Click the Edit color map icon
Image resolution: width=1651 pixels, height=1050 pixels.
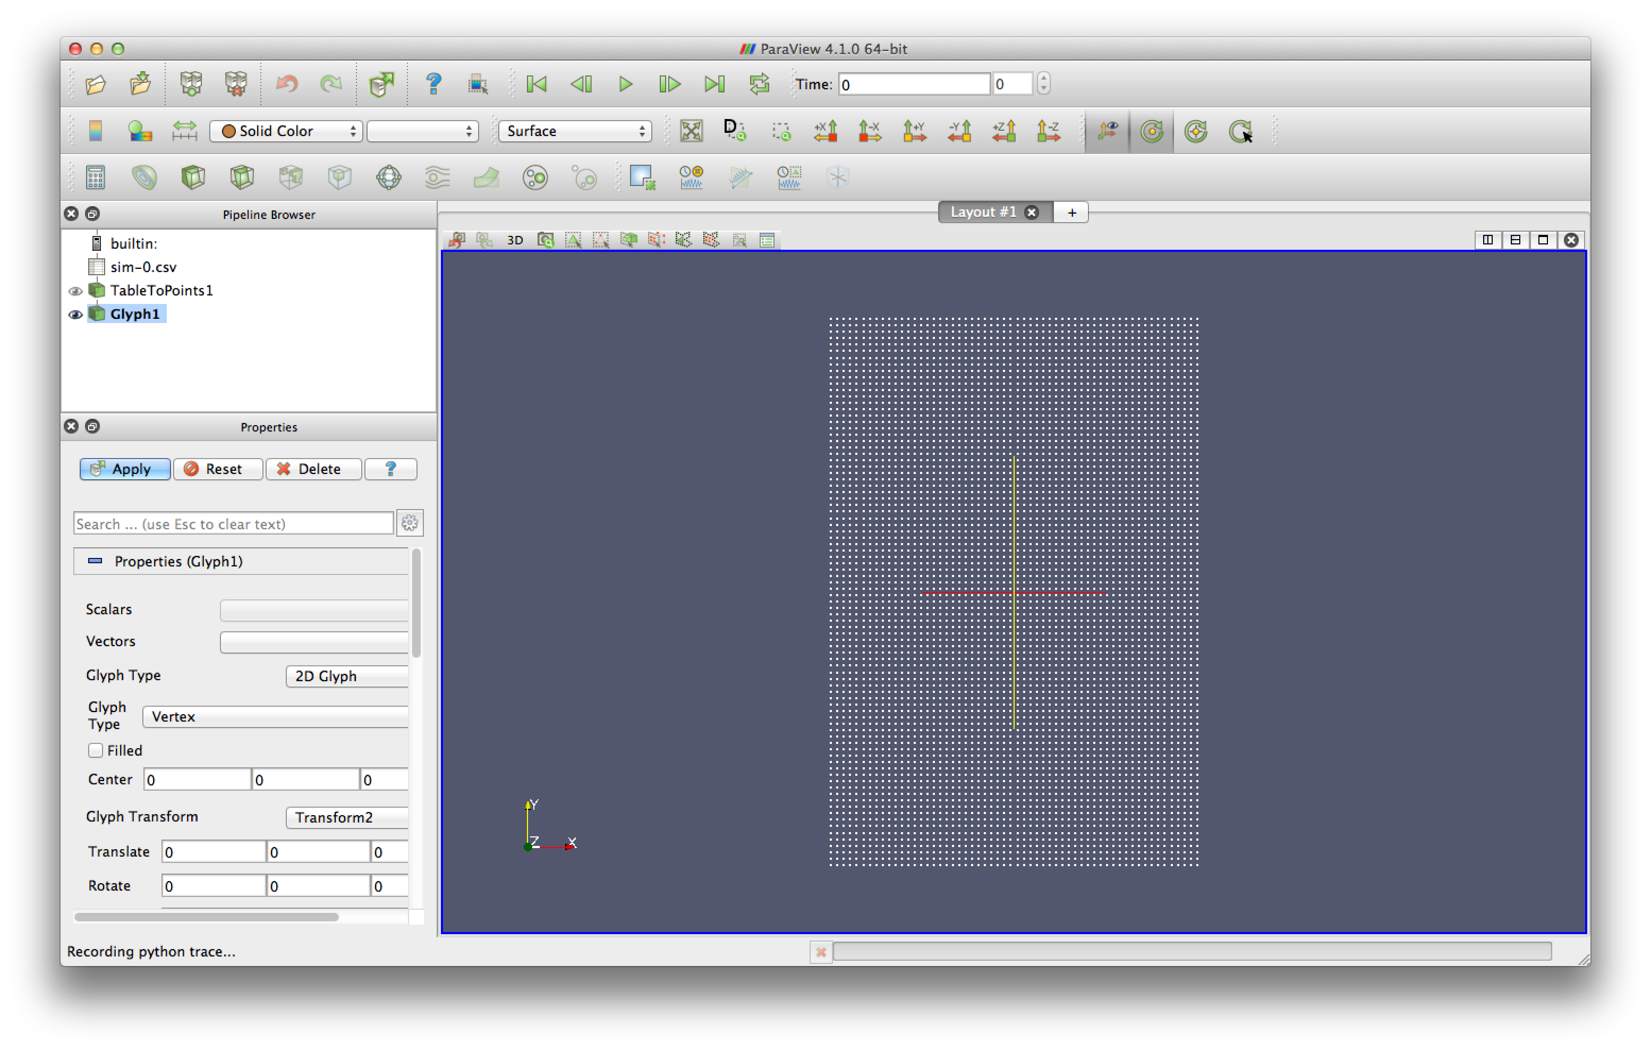coord(140,131)
